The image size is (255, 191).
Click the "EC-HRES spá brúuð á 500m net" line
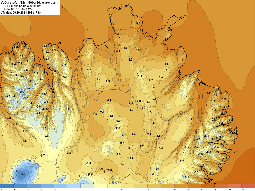tap(21, 6)
